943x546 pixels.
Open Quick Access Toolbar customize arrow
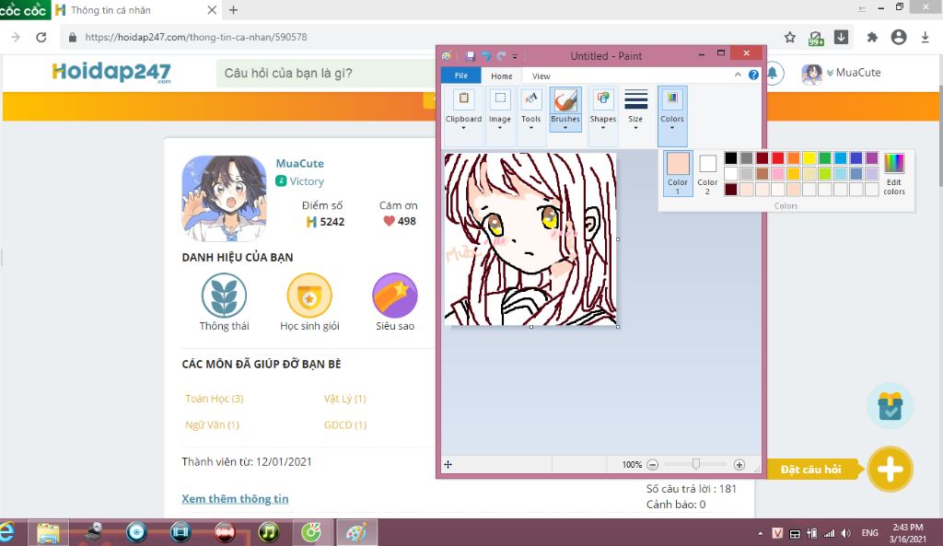click(x=515, y=56)
